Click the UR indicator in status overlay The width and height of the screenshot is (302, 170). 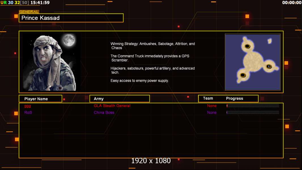click(x=3, y=3)
